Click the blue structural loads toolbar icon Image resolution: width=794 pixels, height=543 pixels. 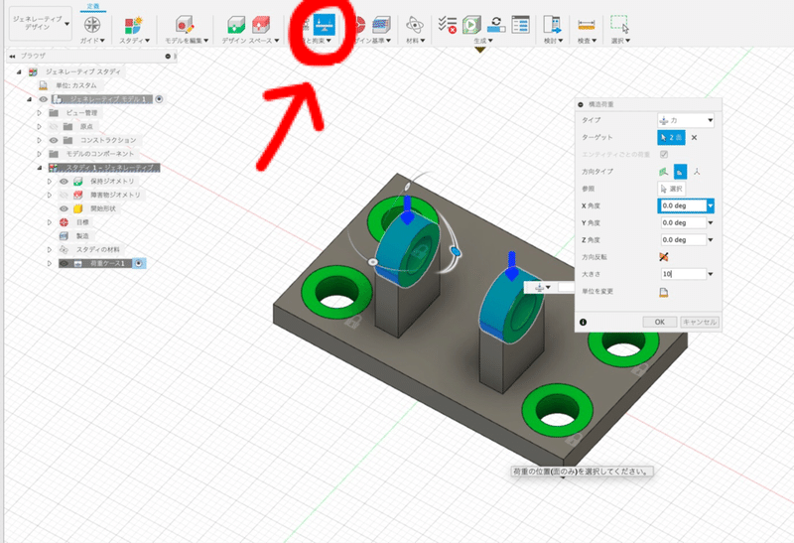(325, 24)
